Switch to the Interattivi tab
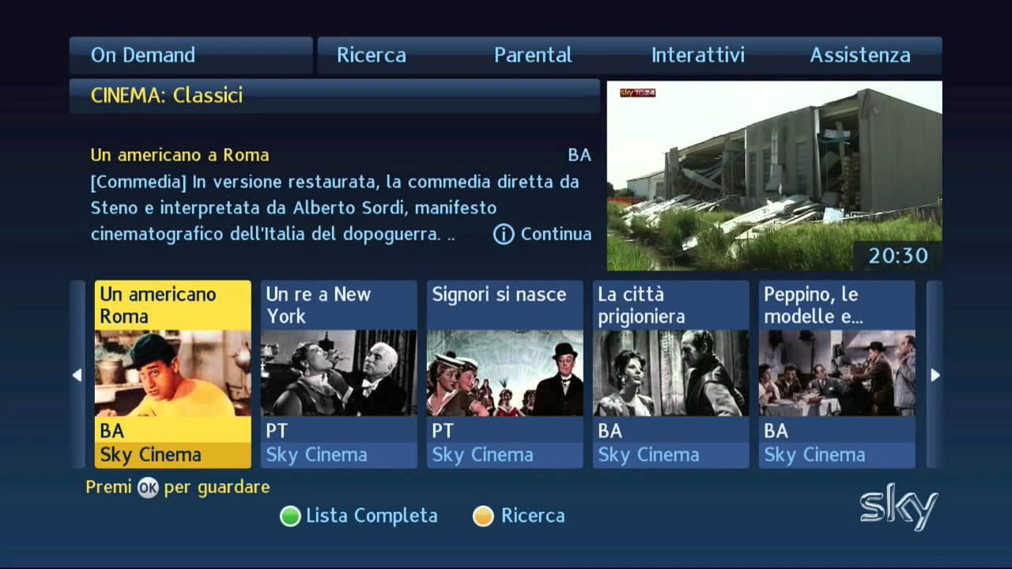Image resolution: width=1012 pixels, height=569 pixels. [698, 55]
